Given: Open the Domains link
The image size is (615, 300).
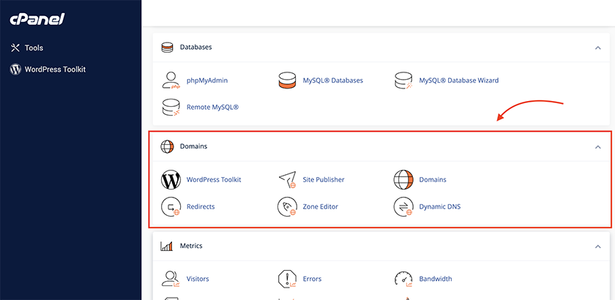Looking at the screenshot, I should coord(433,179).
